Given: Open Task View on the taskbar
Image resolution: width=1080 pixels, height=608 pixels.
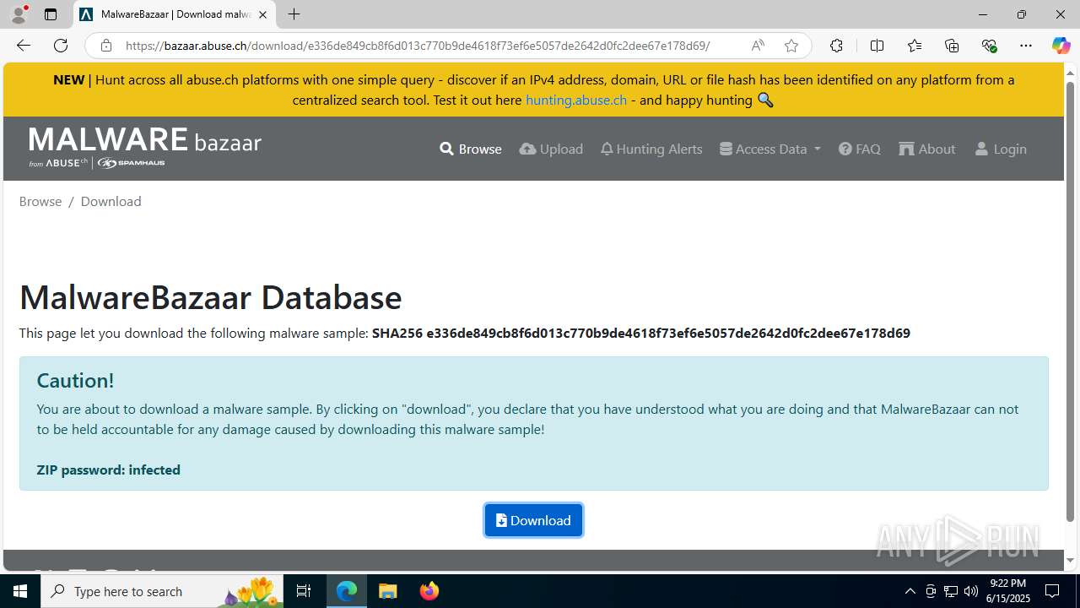Looking at the screenshot, I should pos(304,591).
